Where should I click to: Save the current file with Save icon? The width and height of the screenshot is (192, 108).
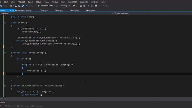pos(19,6)
